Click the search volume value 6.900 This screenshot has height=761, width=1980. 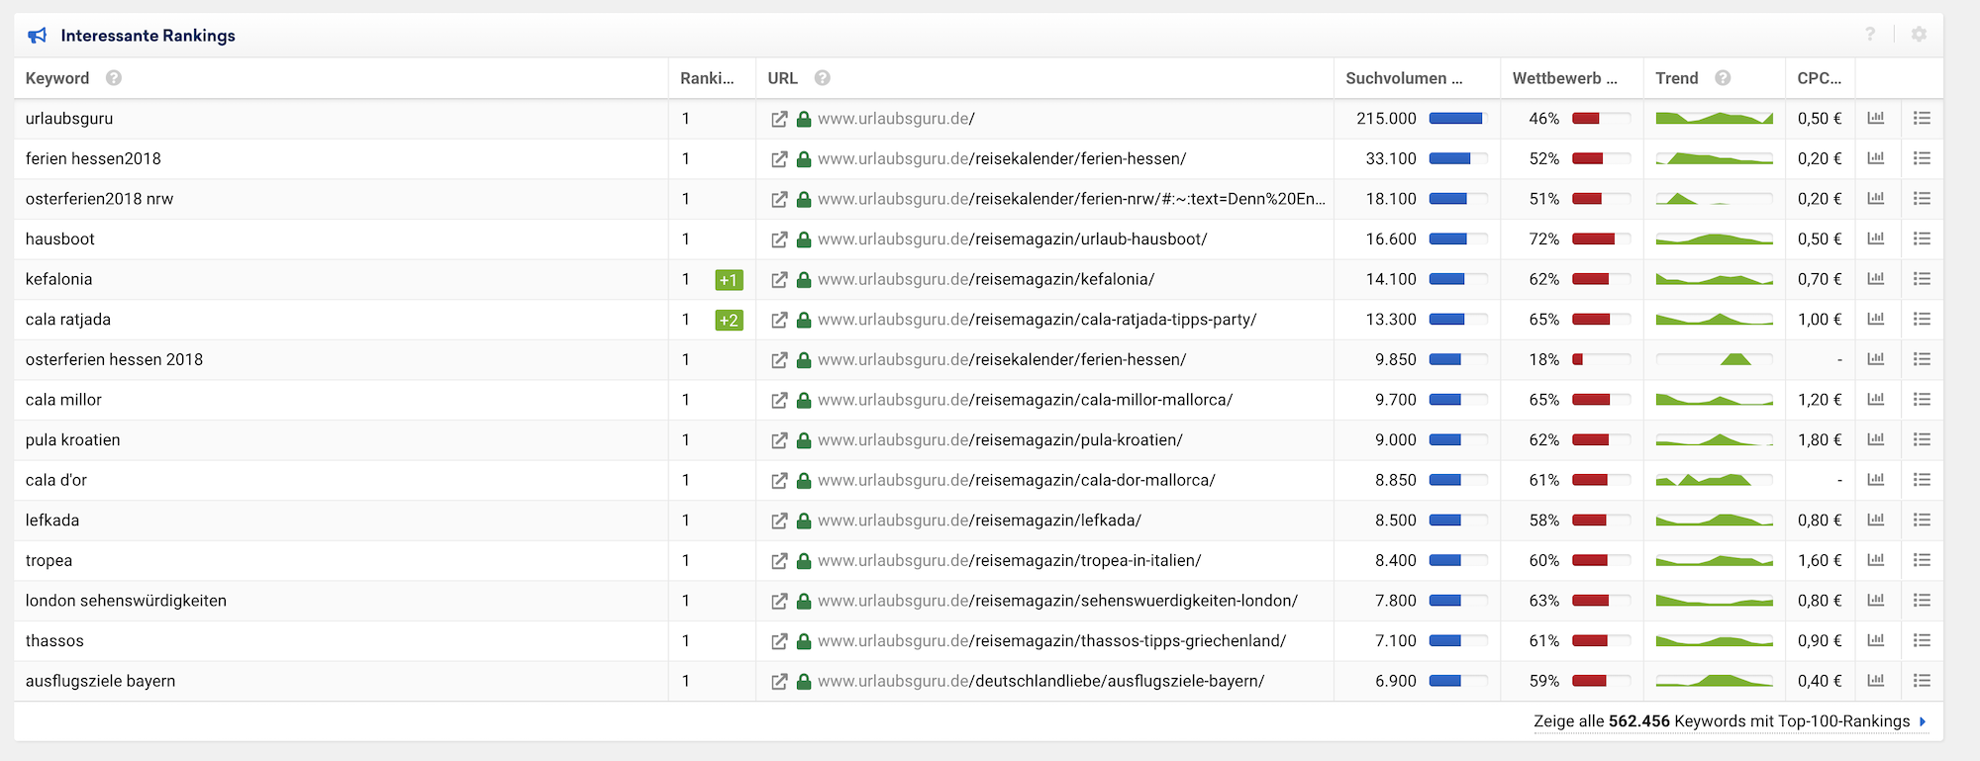pos(1396,681)
